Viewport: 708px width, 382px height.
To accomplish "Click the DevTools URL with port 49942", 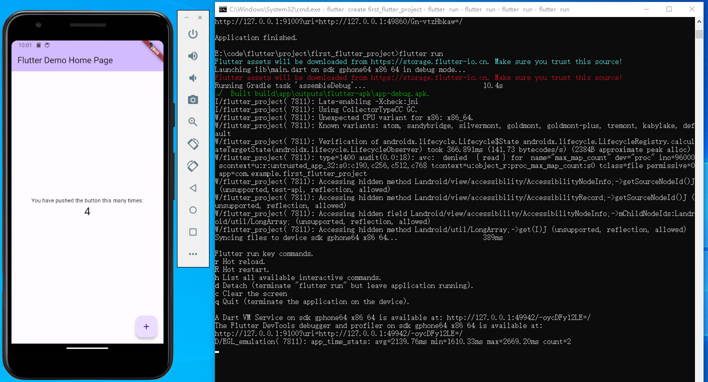I will (x=339, y=333).
